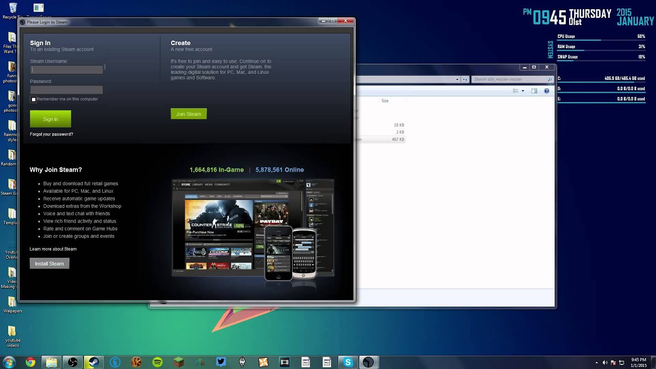
Task: Open the view options dropdown arrow in Explorer
Action: 523,91
